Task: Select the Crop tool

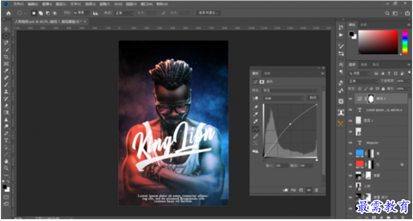Action: (6, 57)
